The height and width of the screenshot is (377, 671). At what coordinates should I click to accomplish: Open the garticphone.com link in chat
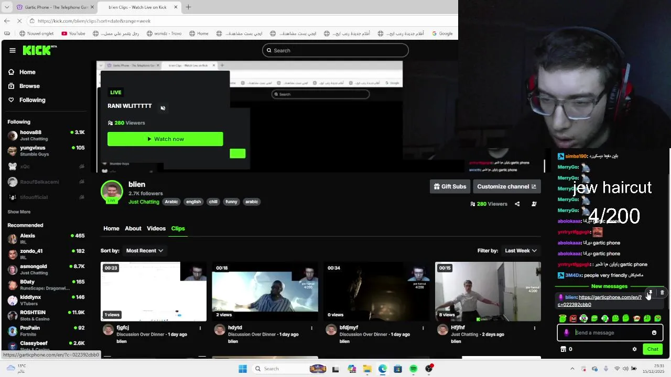coord(600,301)
